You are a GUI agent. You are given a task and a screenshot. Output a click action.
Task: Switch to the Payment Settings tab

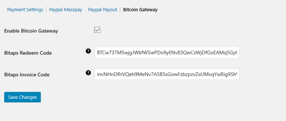(25, 10)
